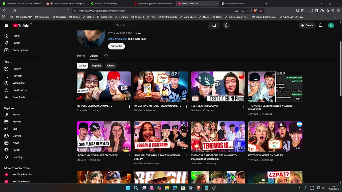The width and height of the screenshot is (342, 192).
Task: Click the page vertical scrollbar
Action: pos(340,69)
